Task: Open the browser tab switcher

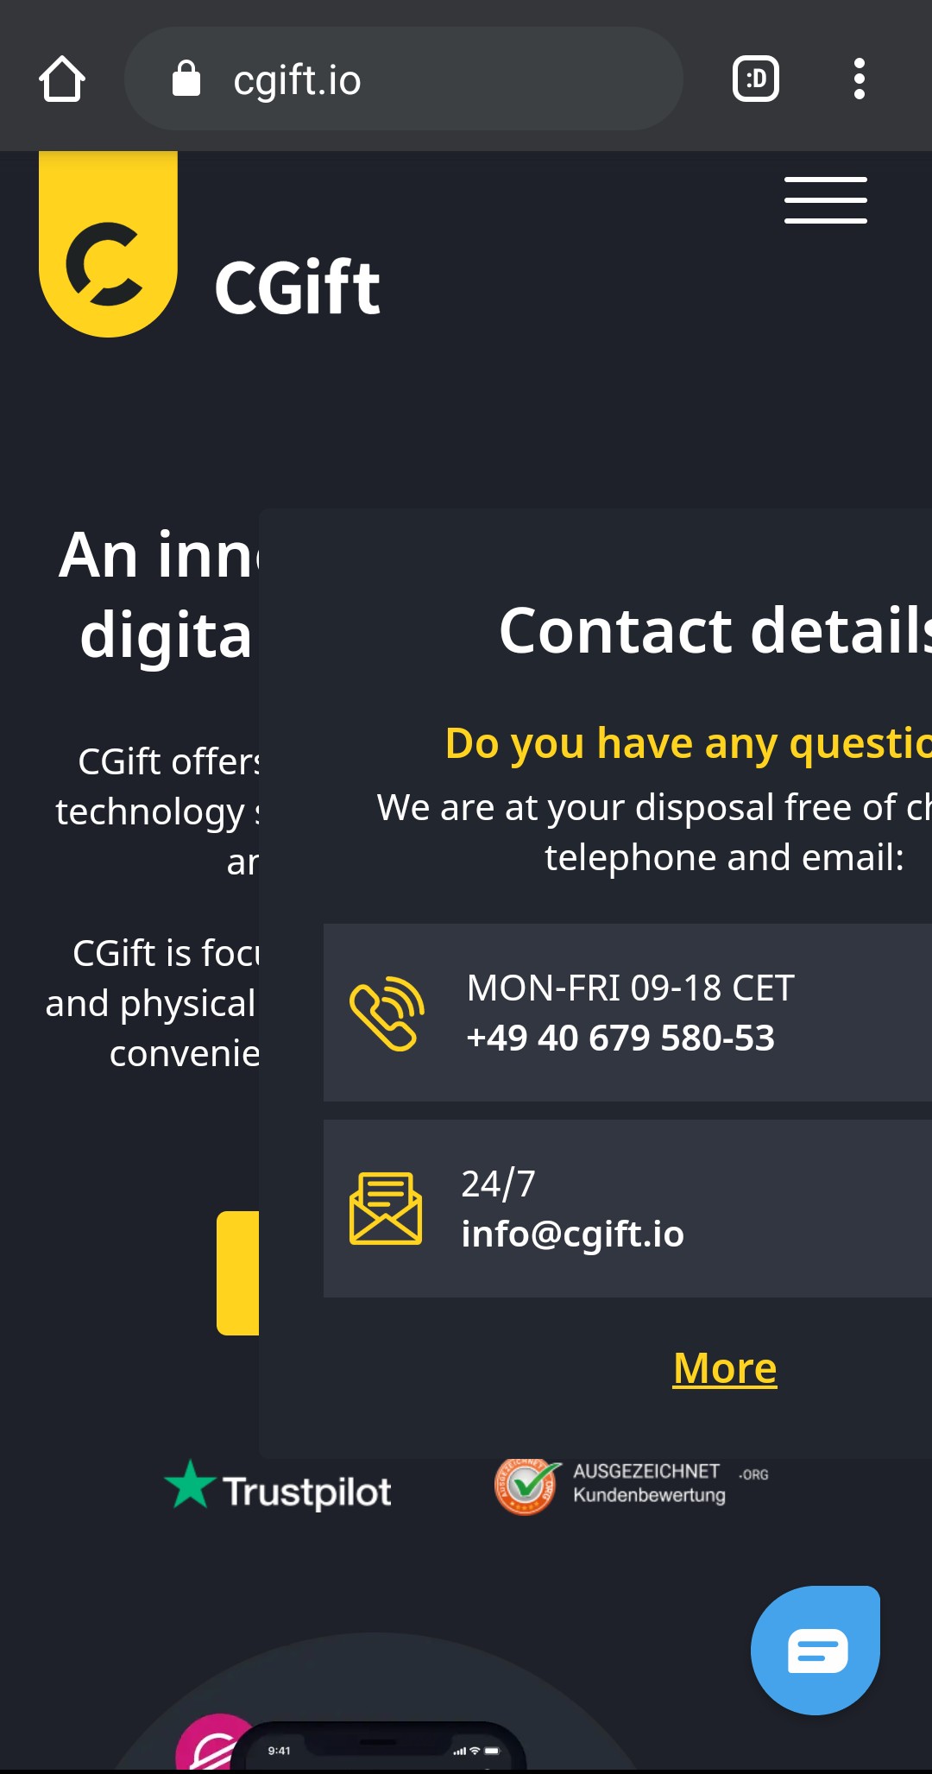Action: click(x=755, y=79)
